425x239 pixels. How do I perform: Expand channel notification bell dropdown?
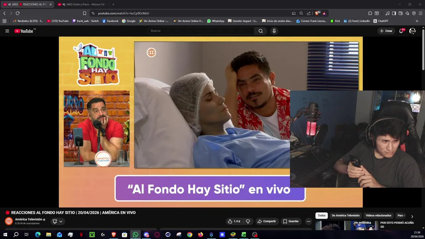[57, 221]
